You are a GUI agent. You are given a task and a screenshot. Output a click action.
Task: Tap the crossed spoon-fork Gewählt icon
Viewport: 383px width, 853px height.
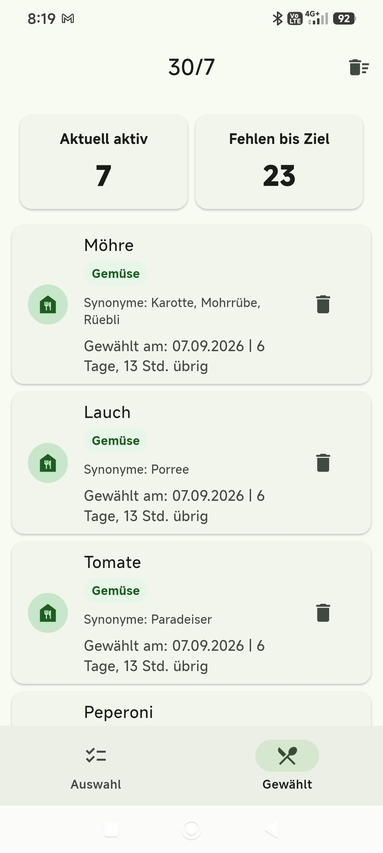[287, 756]
